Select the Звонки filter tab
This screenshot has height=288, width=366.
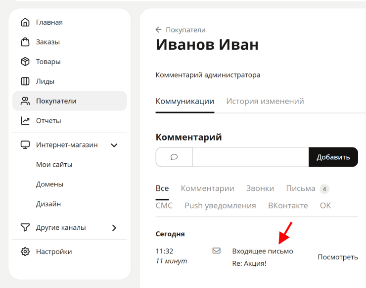point(260,188)
